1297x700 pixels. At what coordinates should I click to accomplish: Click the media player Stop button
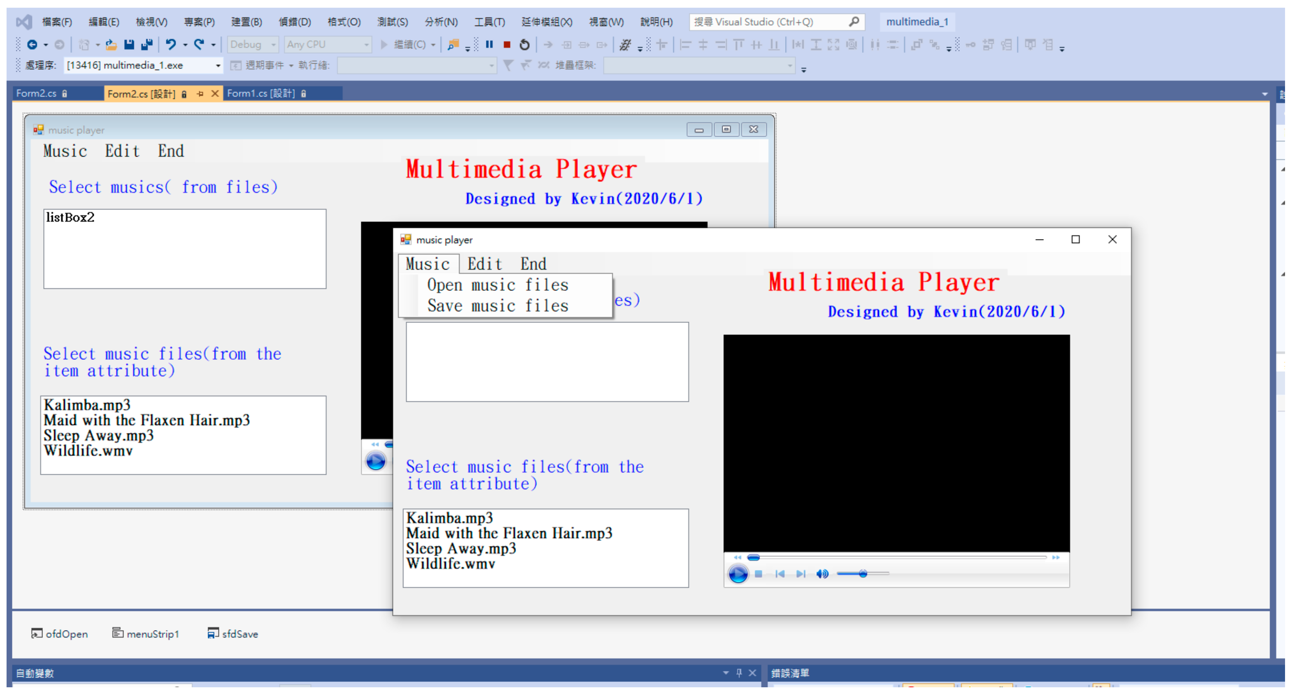tap(758, 574)
